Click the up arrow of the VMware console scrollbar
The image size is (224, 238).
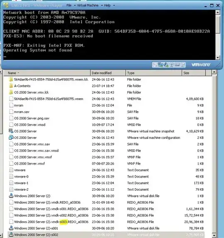[x=218, y=12]
